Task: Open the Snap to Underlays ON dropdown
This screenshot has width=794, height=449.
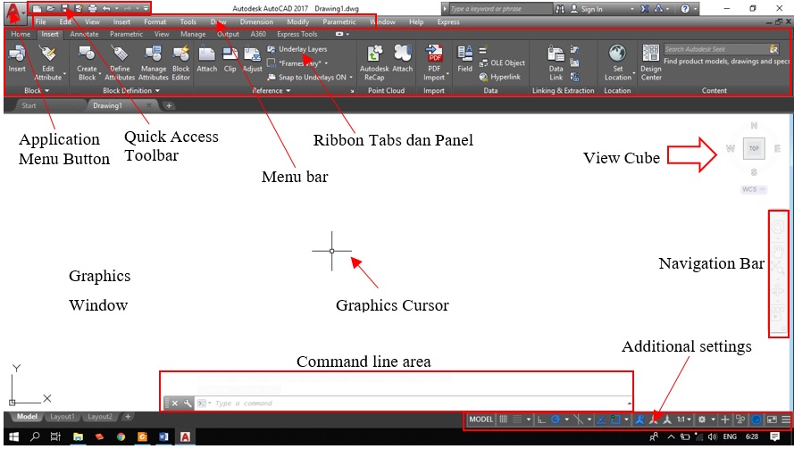Action: click(351, 78)
